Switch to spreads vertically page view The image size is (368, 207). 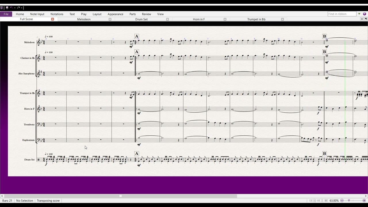(315, 200)
